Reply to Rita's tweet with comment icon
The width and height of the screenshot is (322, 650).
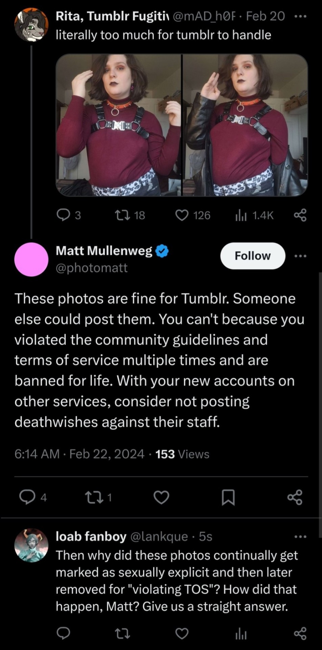coord(63,215)
